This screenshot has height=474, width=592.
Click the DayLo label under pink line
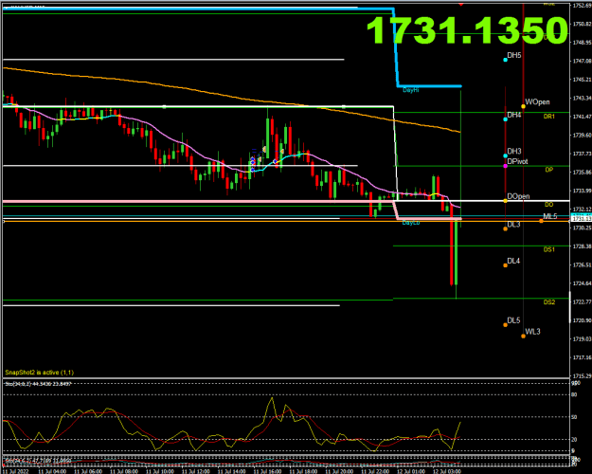click(x=411, y=223)
